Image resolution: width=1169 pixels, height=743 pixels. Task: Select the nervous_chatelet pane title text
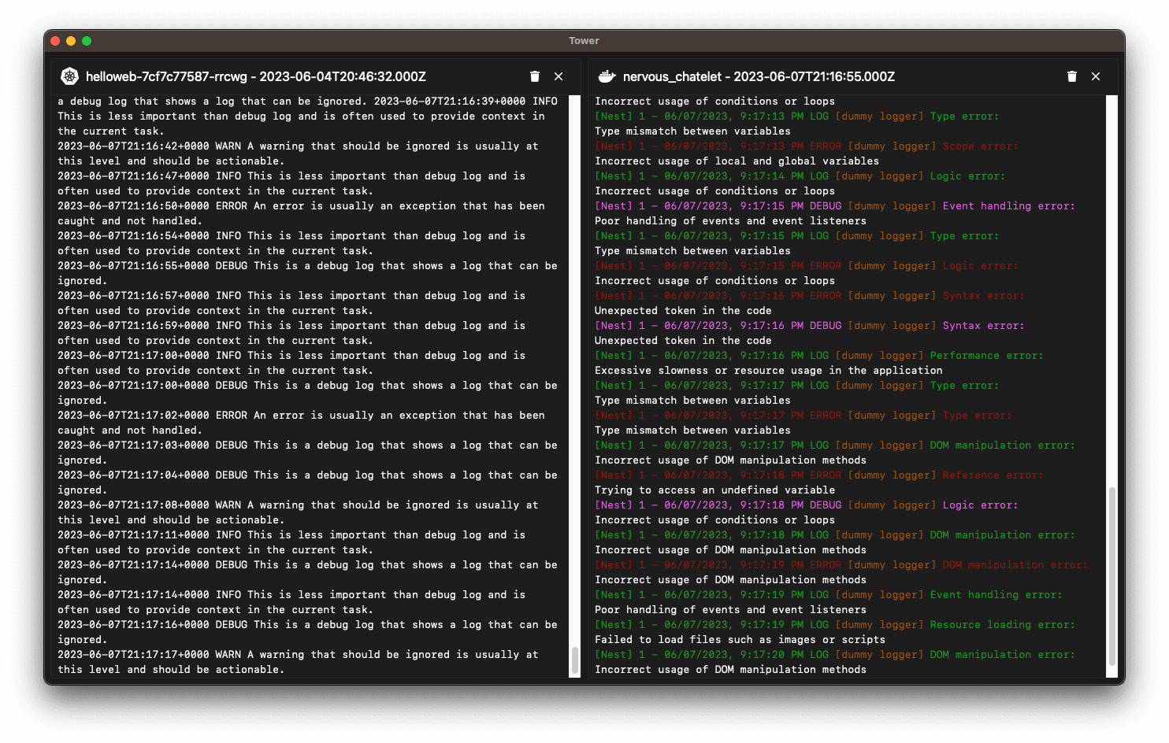pos(759,76)
